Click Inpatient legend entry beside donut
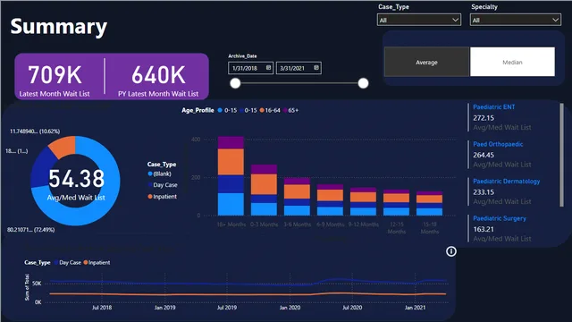Image resolution: width=572 pixels, height=322 pixels. [162, 197]
